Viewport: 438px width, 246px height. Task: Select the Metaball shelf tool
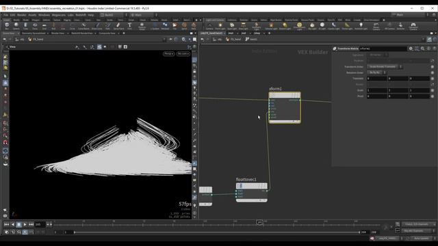click(x=165, y=26)
